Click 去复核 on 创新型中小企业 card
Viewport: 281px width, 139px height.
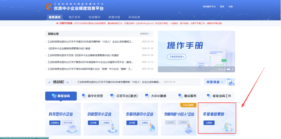click(x=107, y=123)
